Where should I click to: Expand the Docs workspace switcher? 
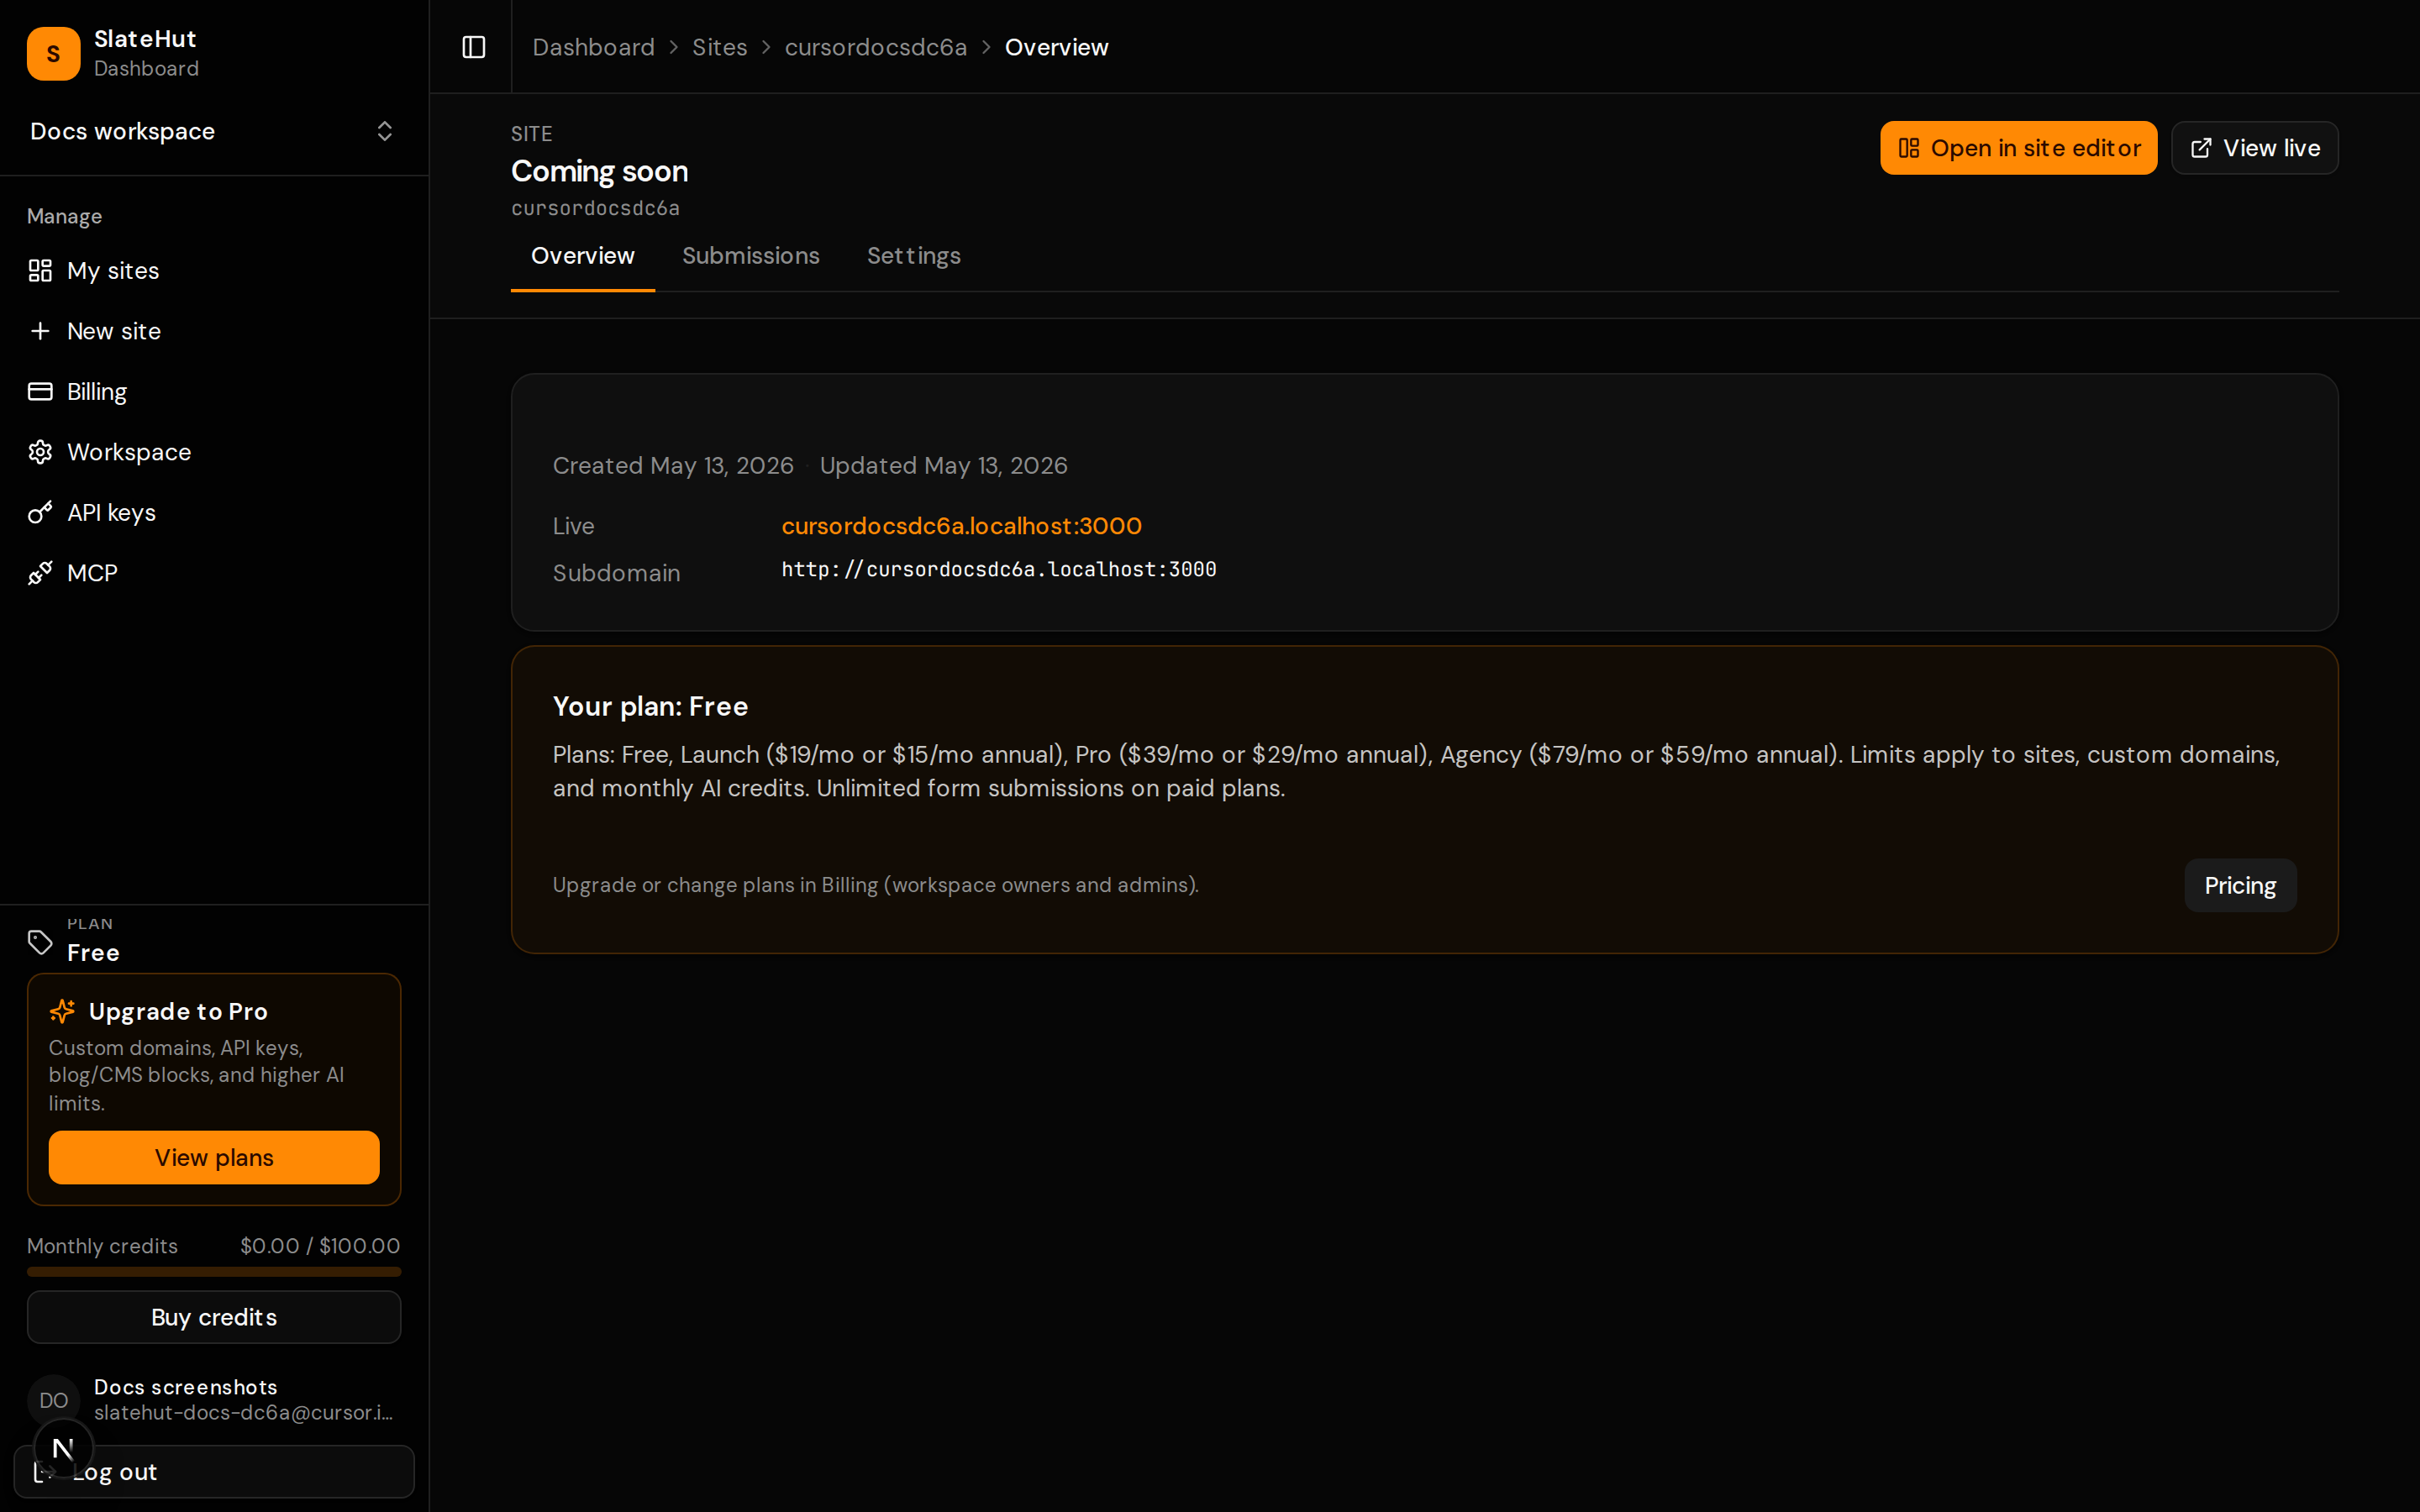coord(213,131)
